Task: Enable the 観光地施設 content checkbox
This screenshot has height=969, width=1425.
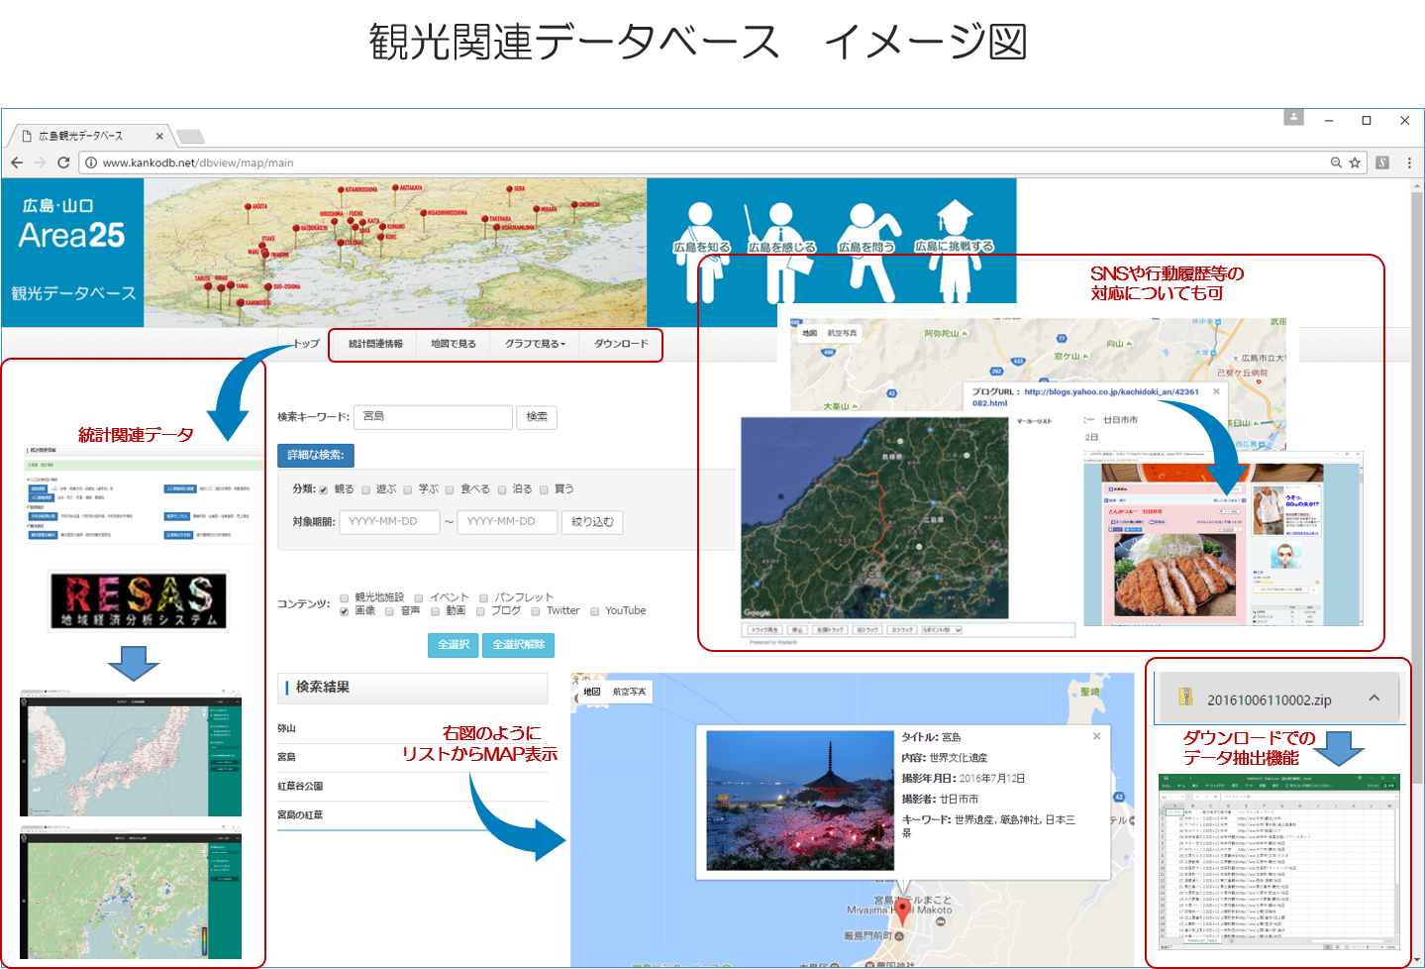Action: 344,598
